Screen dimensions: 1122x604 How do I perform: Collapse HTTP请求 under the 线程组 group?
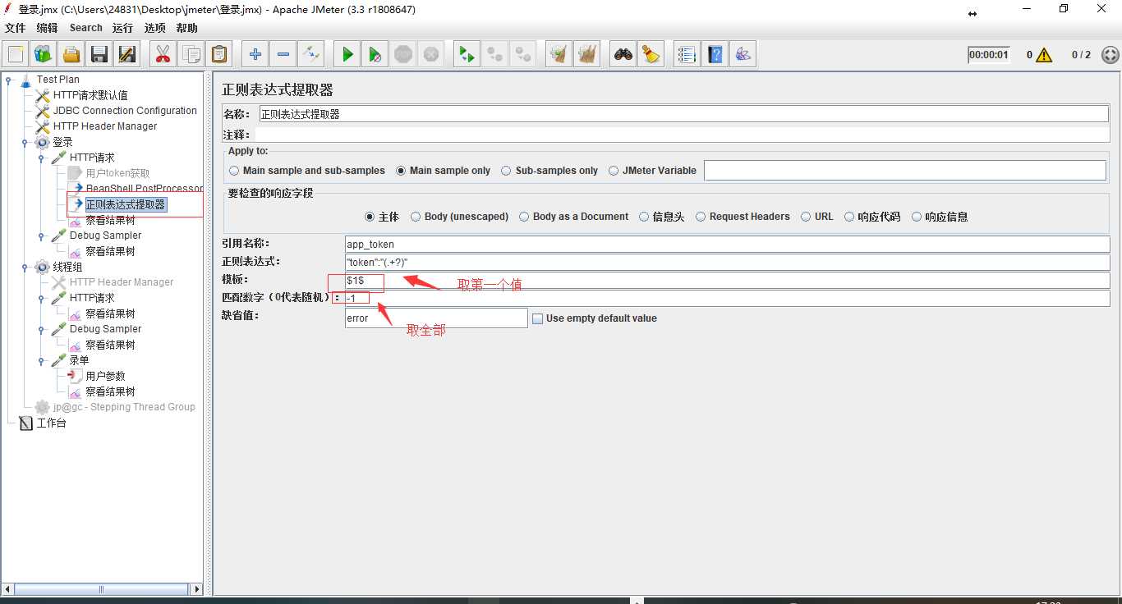[41, 298]
